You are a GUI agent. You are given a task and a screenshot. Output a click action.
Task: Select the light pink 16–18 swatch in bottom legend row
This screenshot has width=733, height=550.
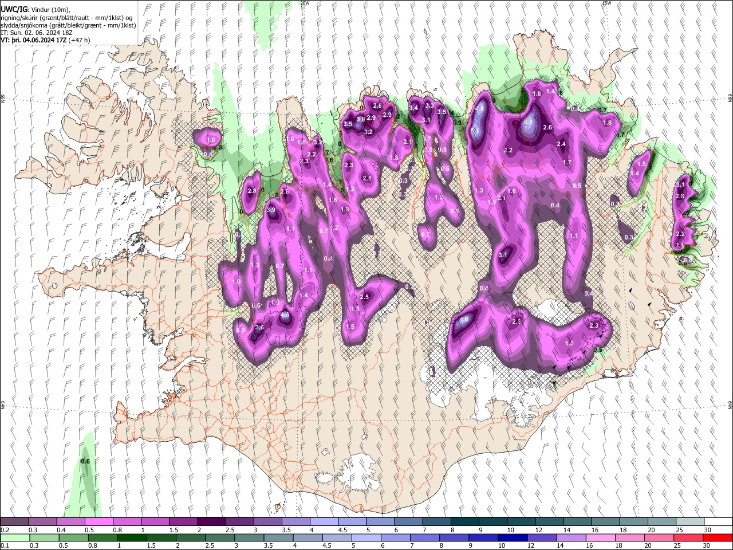(x=600, y=537)
